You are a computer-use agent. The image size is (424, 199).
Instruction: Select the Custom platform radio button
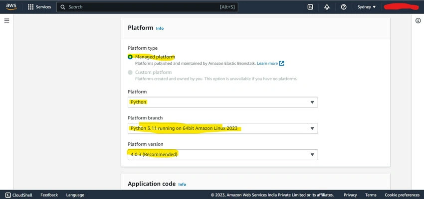click(130, 72)
